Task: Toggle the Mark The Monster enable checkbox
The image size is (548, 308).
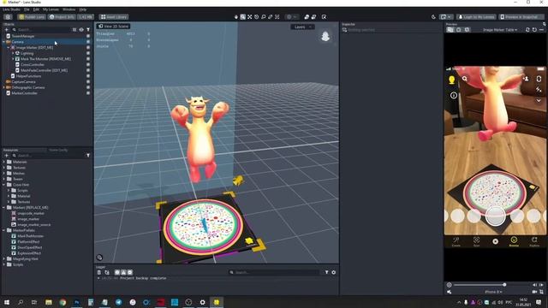Action: point(88,59)
